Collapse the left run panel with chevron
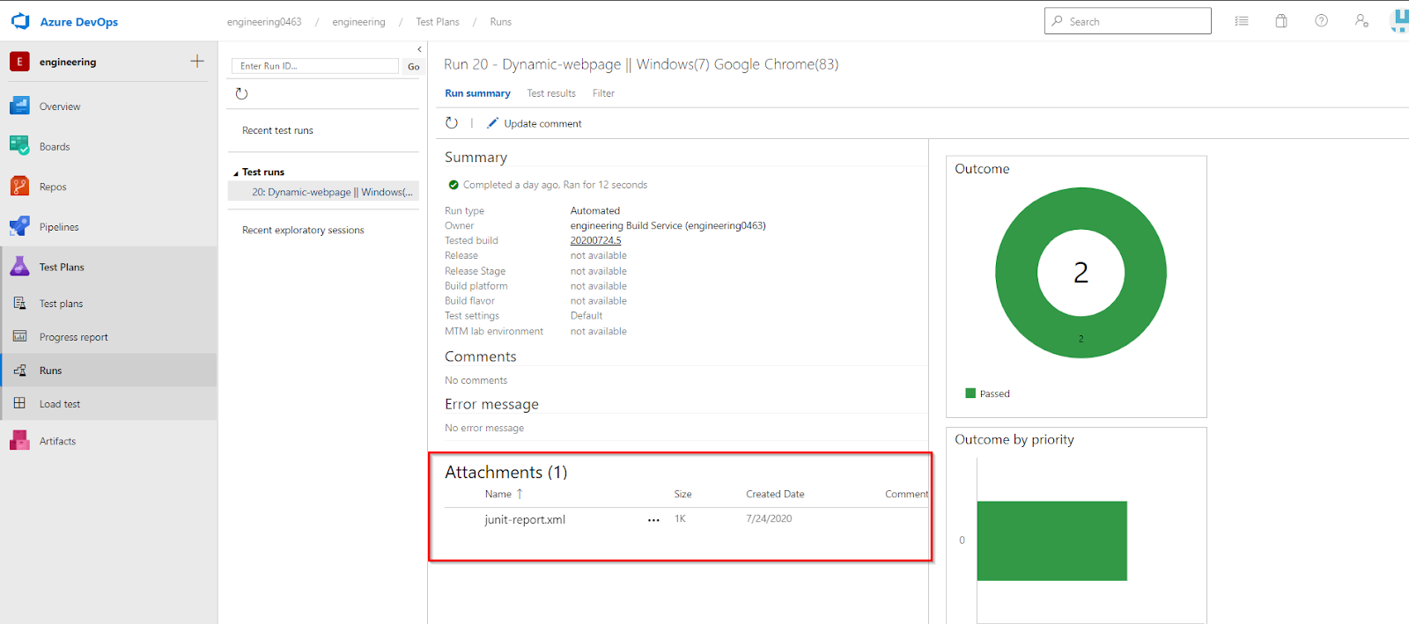The width and height of the screenshot is (1409, 624). coord(419,49)
